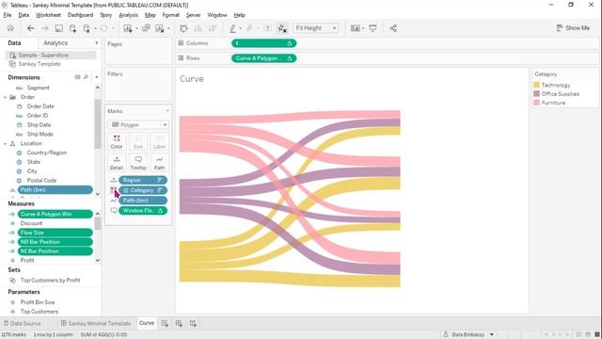This screenshot has width=602, height=339.
Task: Select the Path (bin) dimension
Action: pyautogui.click(x=55, y=190)
